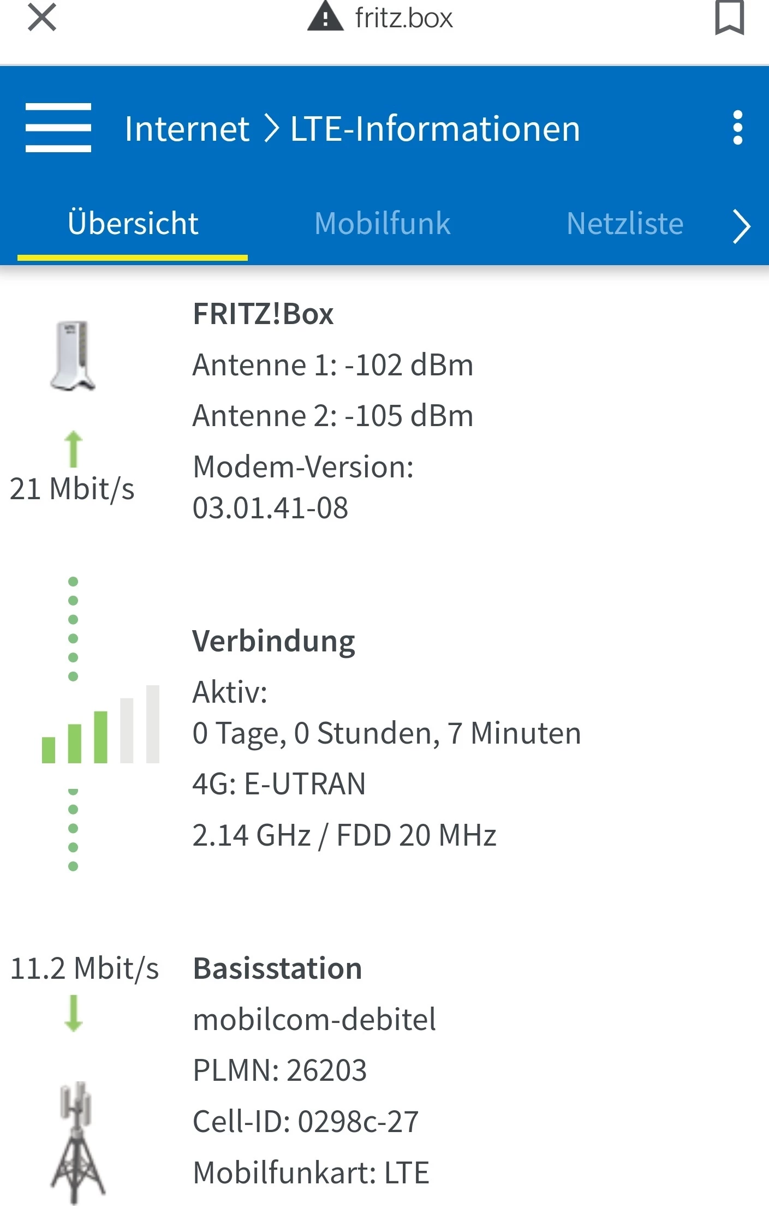Select the Übersicht tab
The image size is (769, 1227).
tap(133, 224)
